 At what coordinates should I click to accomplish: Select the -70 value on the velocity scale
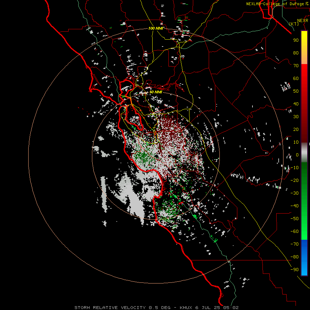click(294, 244)
